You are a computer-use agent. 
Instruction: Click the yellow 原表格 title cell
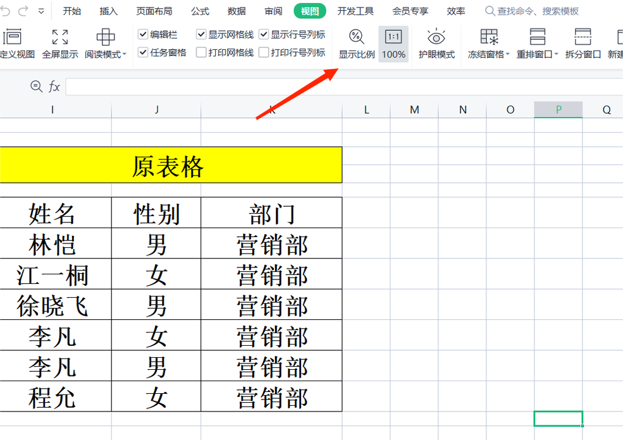(171, 165)
